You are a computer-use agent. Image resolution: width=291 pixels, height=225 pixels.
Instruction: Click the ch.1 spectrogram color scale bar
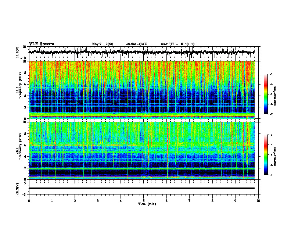tap(266, 94)
